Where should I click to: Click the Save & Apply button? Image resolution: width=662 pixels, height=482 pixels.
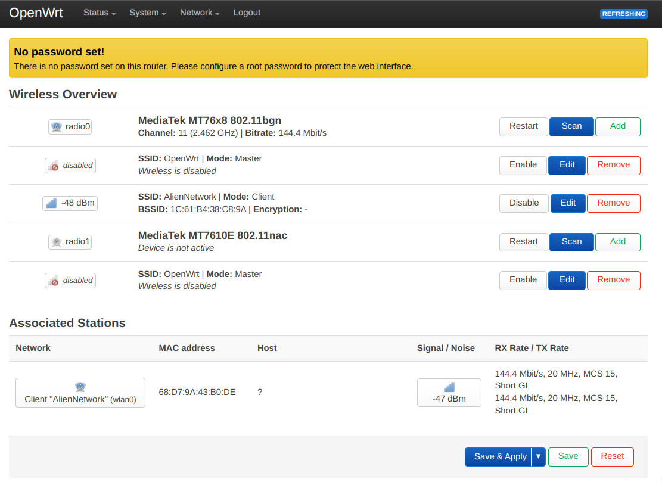pyautogui.click(x=499, y=456)
